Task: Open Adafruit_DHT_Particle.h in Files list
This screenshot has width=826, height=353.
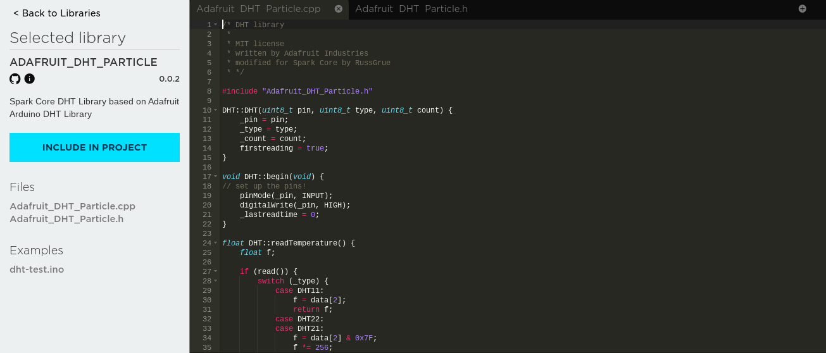Action: (66, 219)
